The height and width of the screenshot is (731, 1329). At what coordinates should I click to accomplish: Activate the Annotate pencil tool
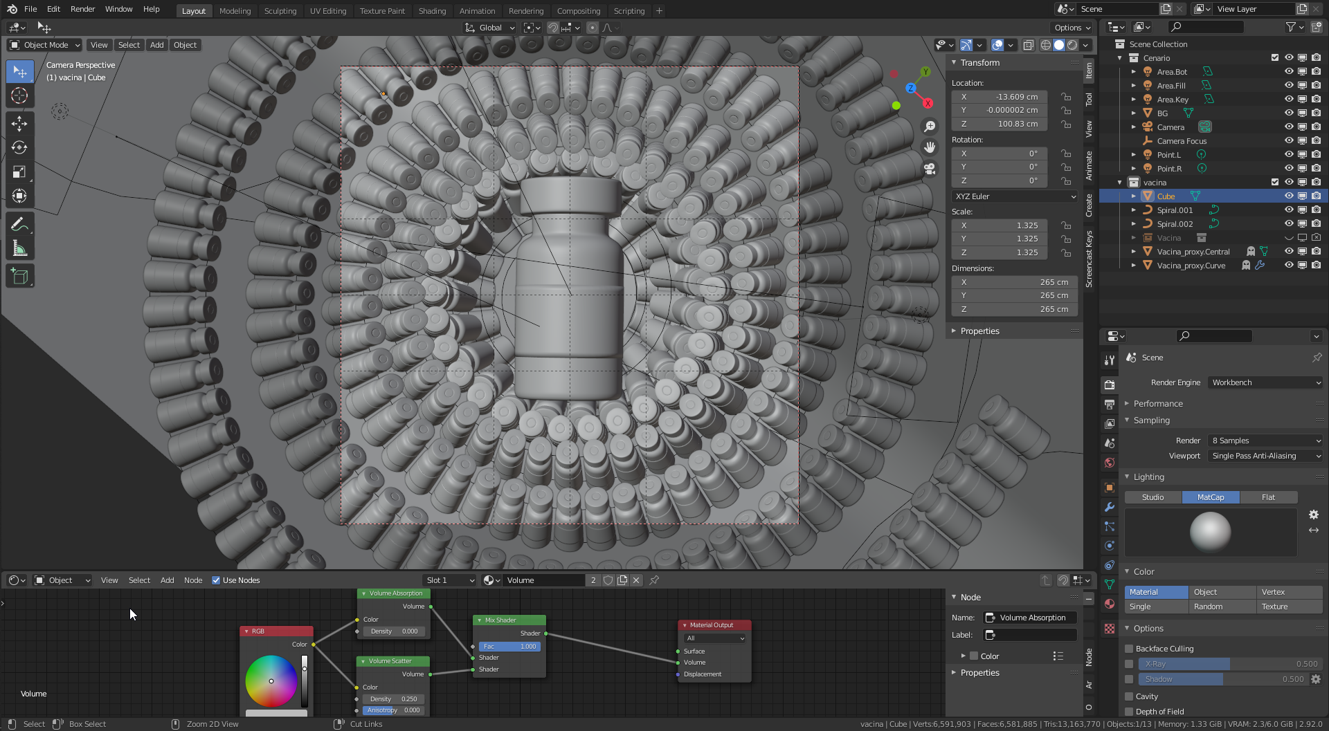(x=19, y=225)
